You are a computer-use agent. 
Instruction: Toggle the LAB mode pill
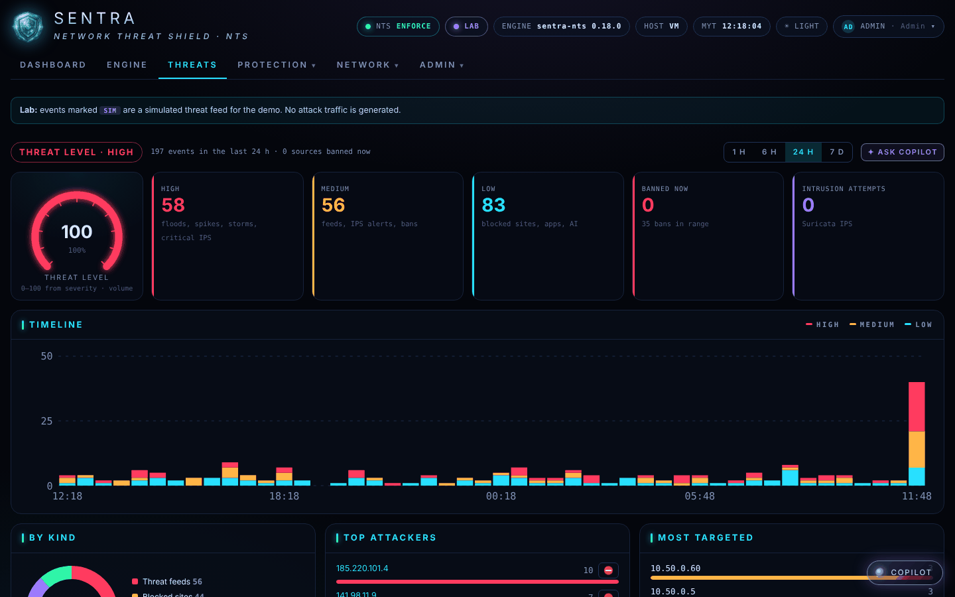466,27
